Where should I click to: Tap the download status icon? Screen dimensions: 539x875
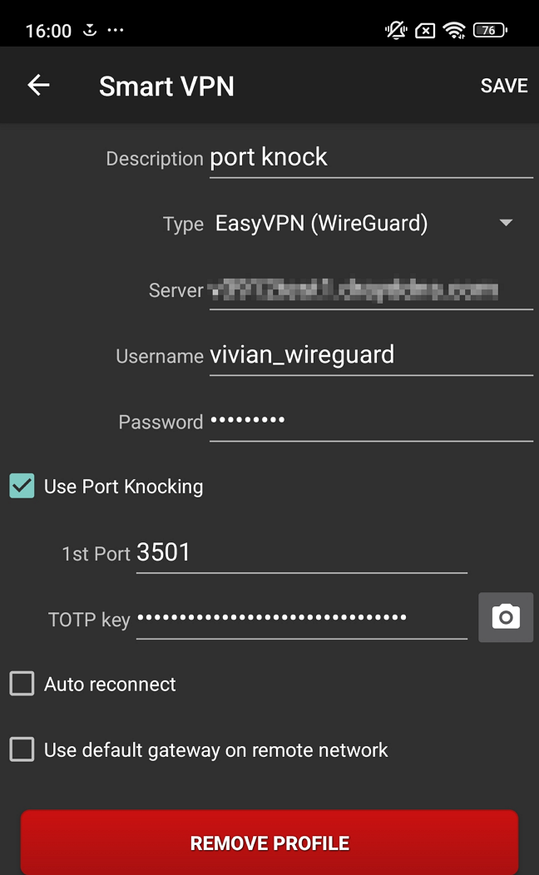[90, 31]
